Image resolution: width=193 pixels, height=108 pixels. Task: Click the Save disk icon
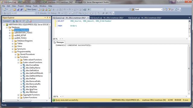18,9
